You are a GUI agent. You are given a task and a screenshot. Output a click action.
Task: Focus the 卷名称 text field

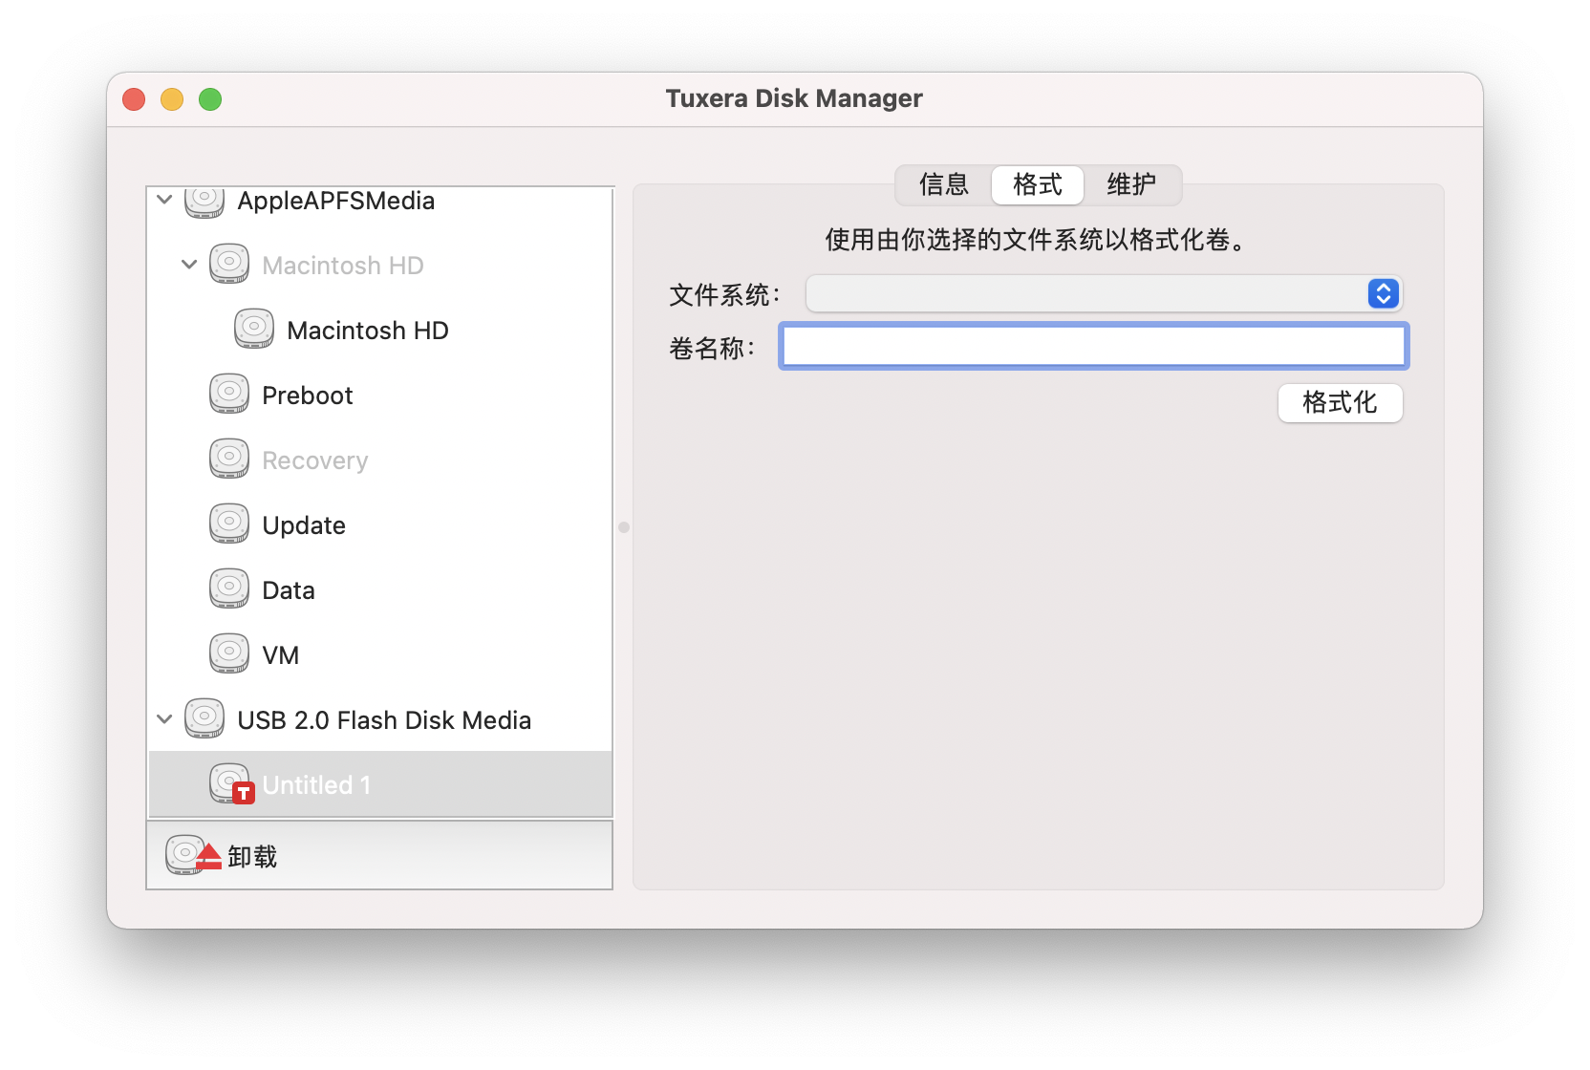pyautogui.click(x=1094, y=346)
